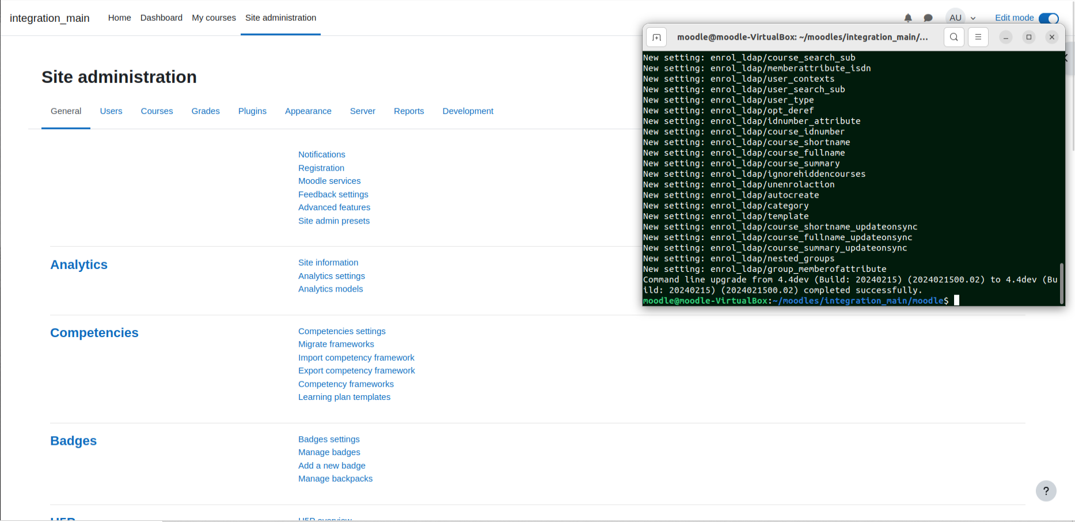Viewport: 1075px width, 522px height.
Task: Click terminal line enrol_ldap/nested_groups
Action: click(739, 259)
